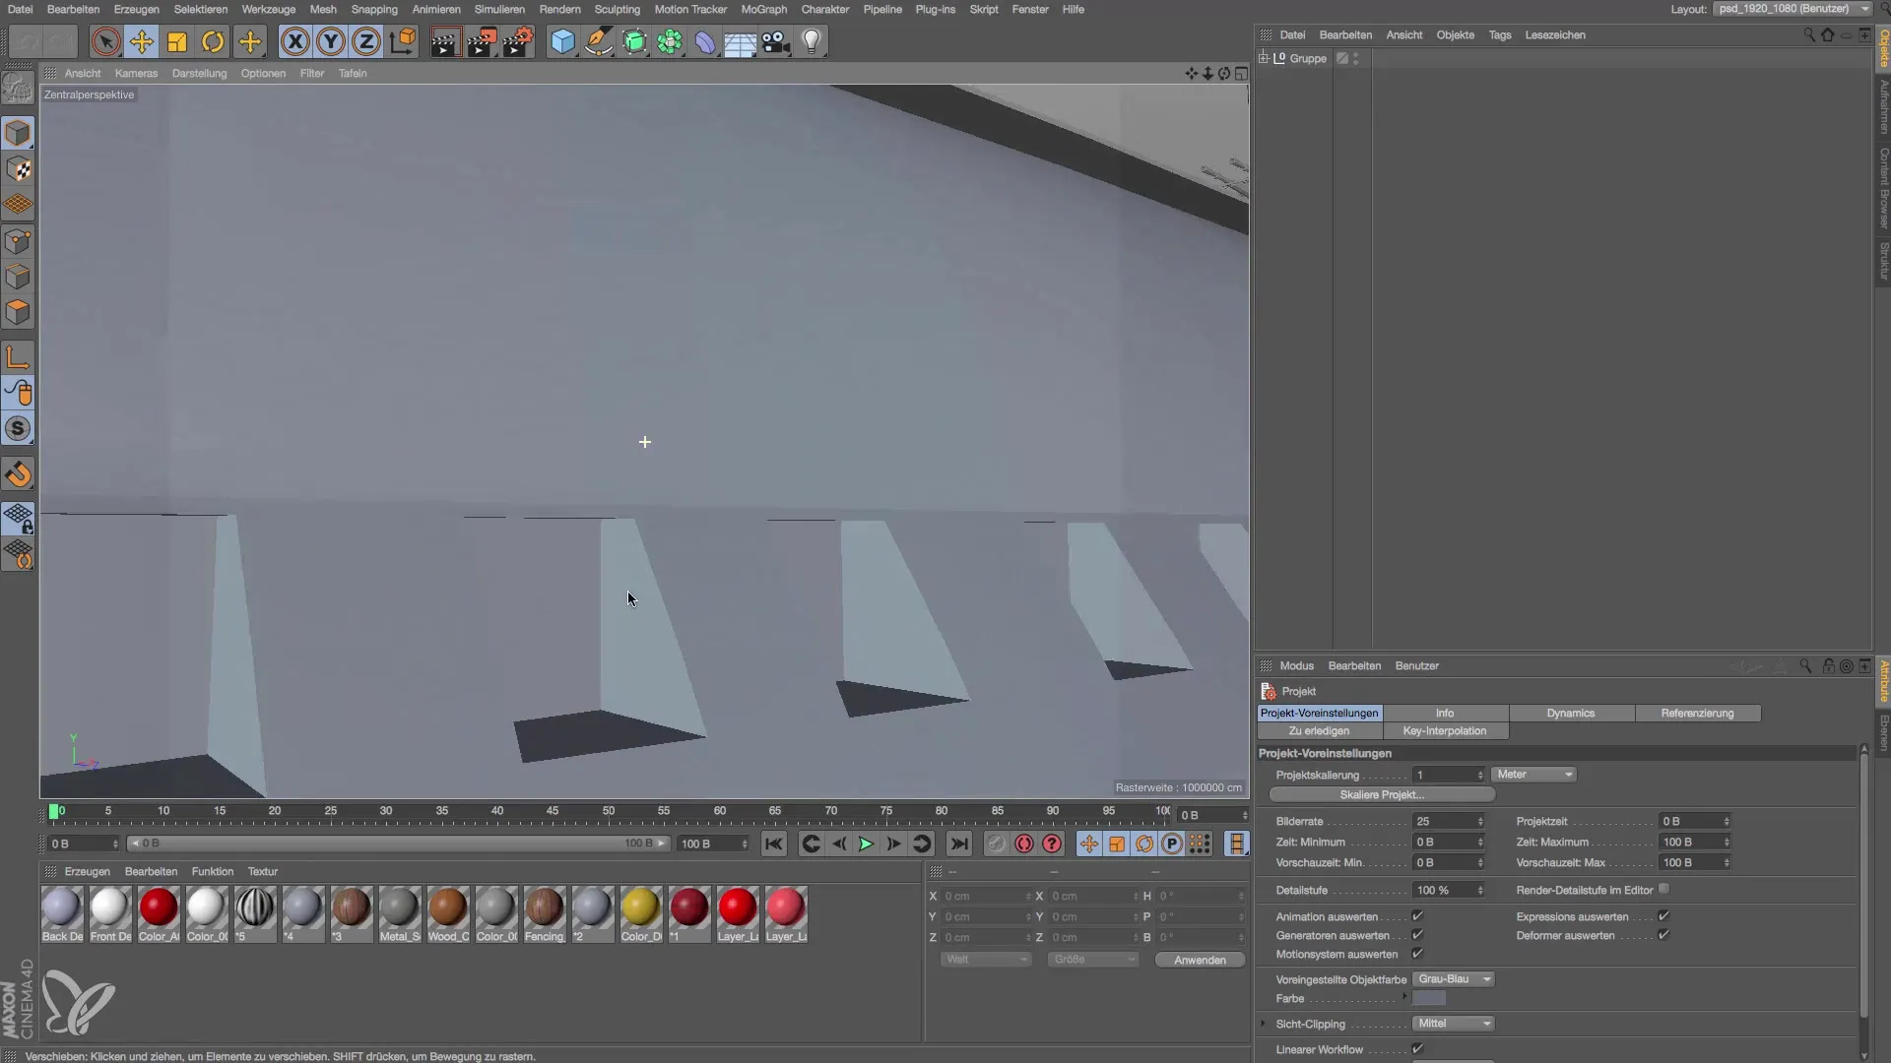Open material manager Erzeugen menu

[x=88, y=872]
